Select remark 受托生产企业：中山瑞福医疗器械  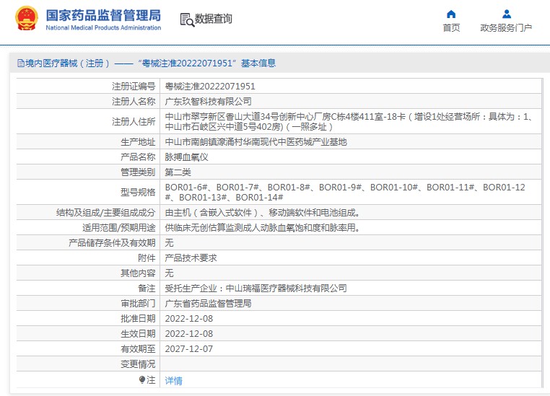tap(256, 288)
